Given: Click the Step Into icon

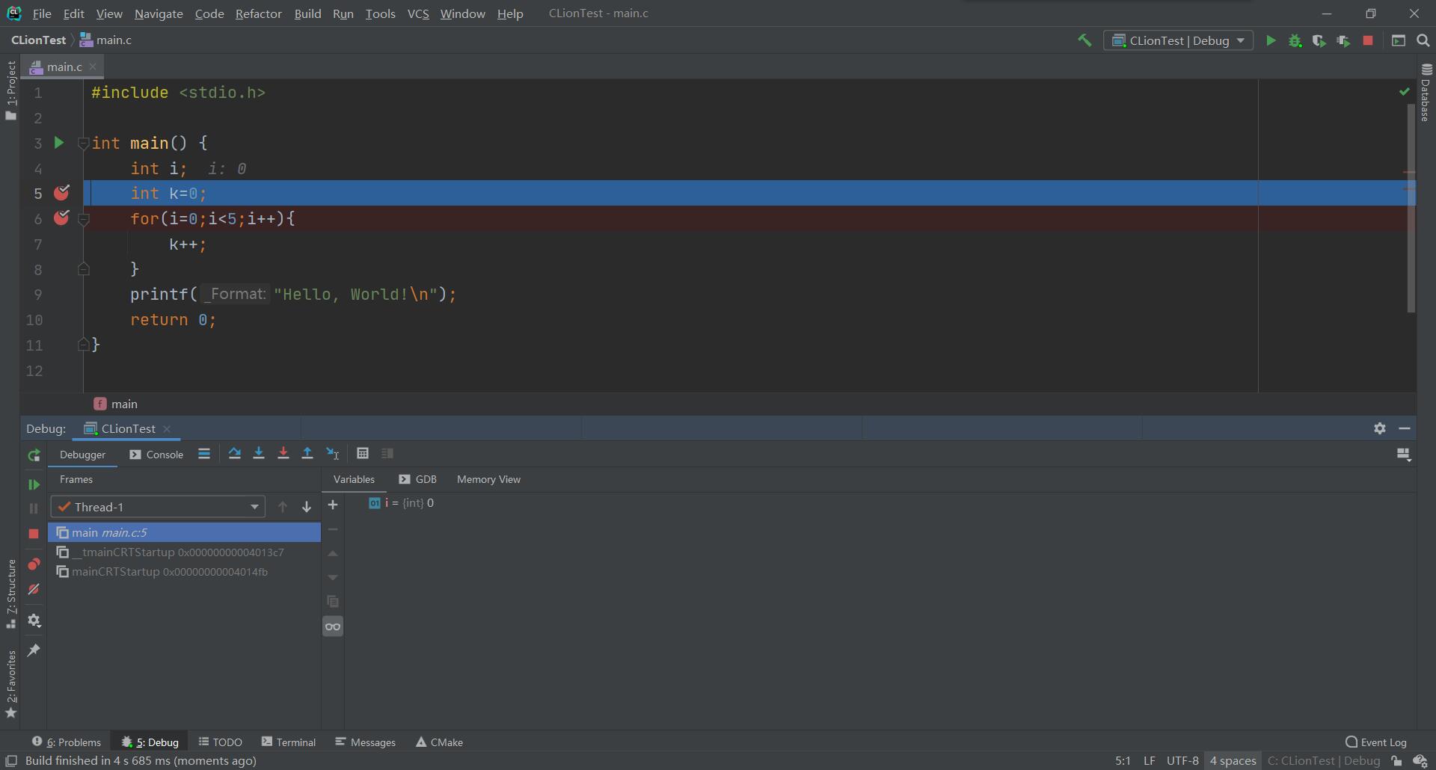Looking at the screenshot, I should tap(259, 454).
